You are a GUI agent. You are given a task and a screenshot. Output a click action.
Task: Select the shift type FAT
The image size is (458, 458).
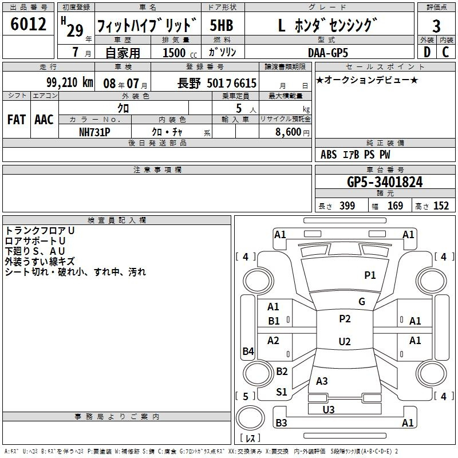(17, 120)
